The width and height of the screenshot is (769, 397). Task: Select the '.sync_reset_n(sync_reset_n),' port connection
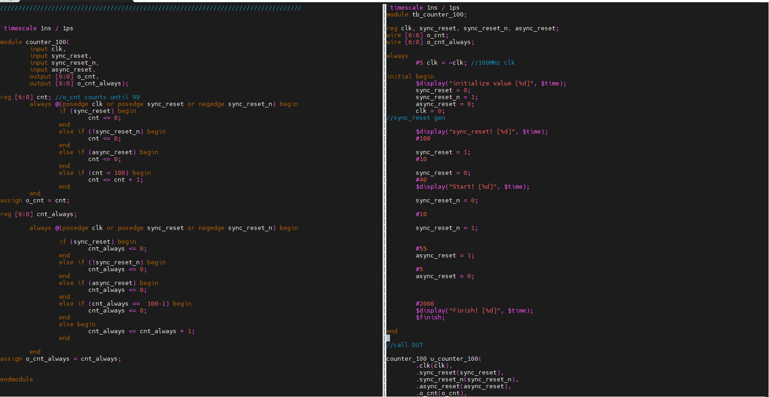coord(467,380)
